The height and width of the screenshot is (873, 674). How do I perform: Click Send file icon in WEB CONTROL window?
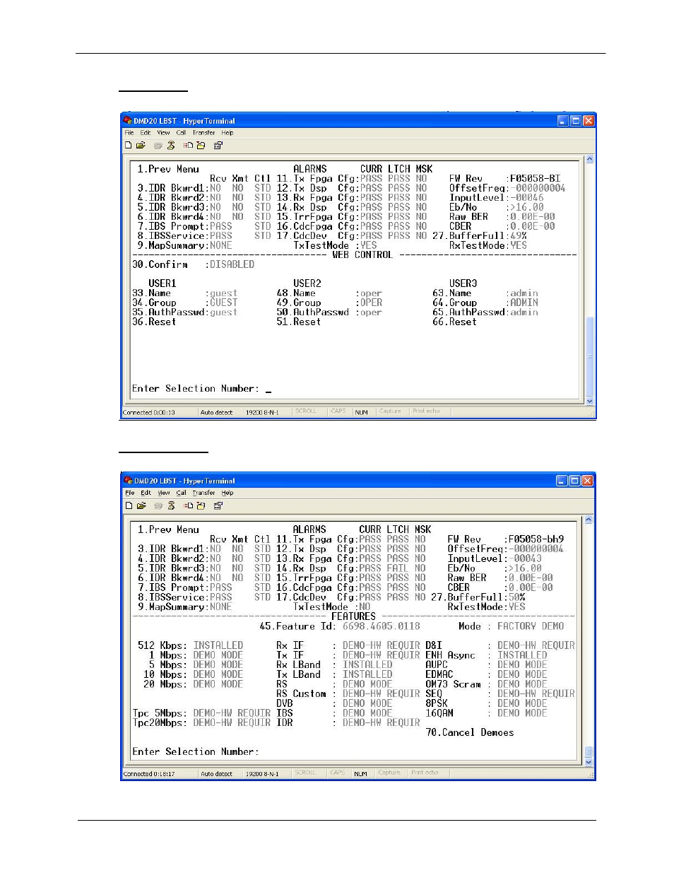[x=188, y=146]
